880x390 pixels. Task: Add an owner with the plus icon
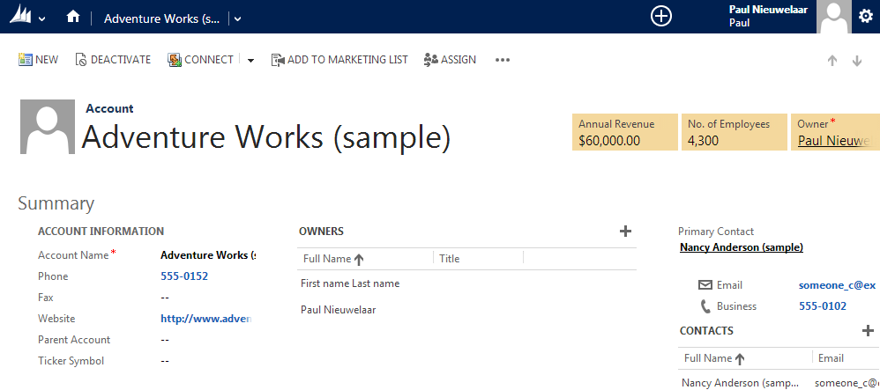(x=626, y=232)
